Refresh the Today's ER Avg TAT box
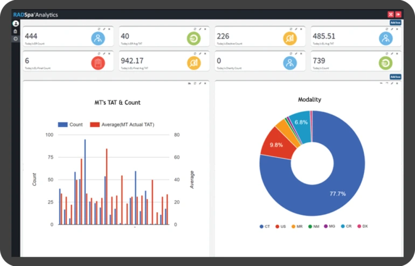The image size is (415, 266). click(195, 29)
